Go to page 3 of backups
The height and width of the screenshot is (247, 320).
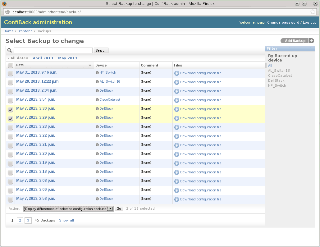tap(28, 220)
